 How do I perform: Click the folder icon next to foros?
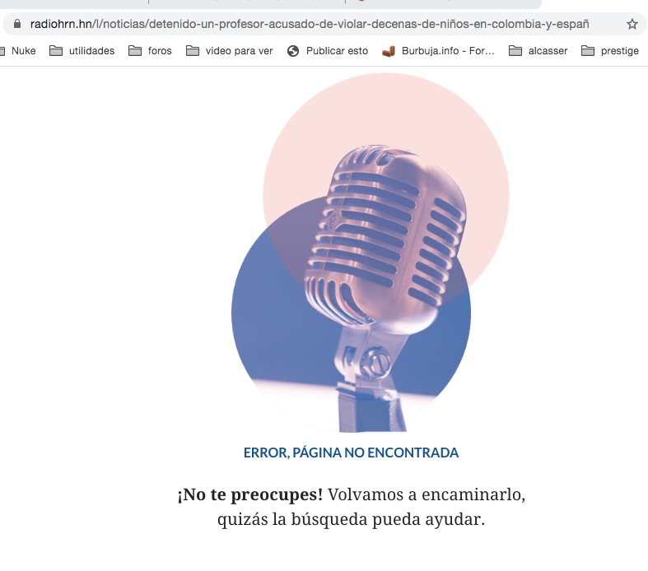[135, 51]
